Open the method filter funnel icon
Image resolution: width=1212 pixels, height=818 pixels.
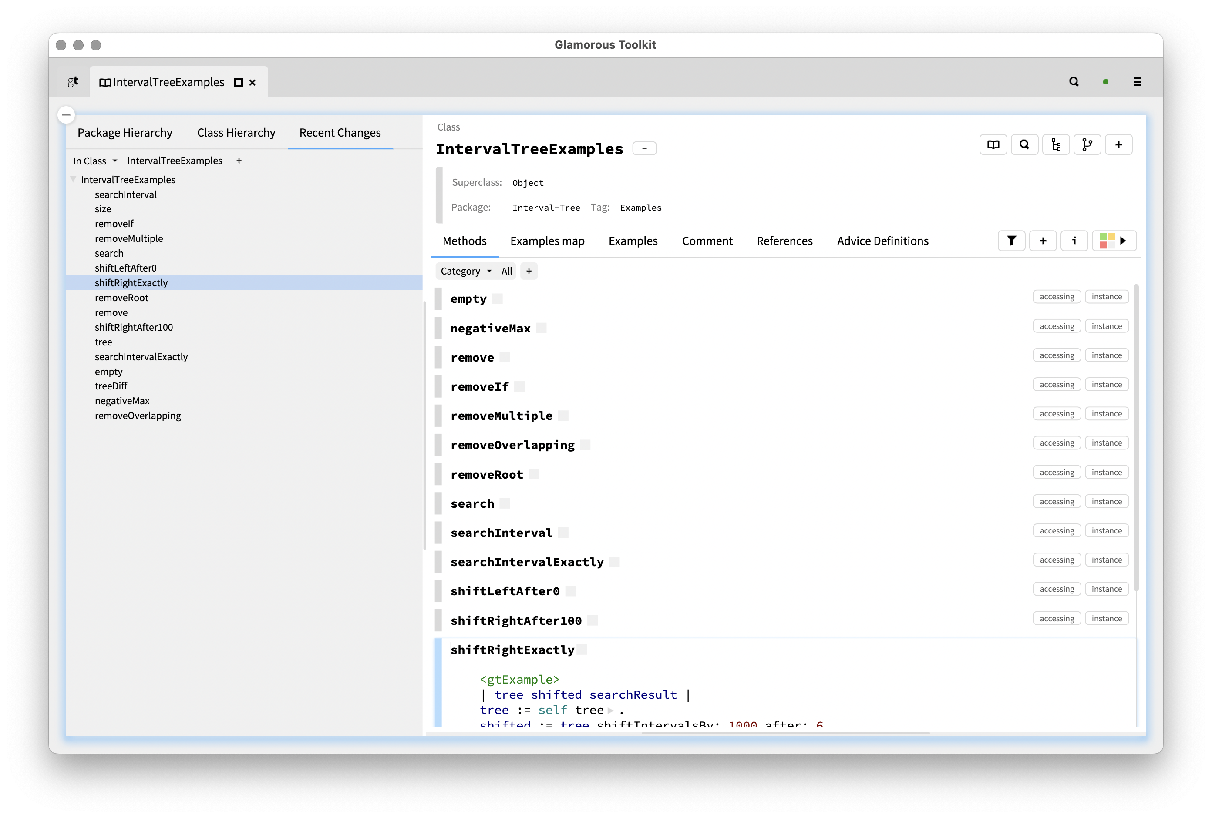coord(1012,240)
